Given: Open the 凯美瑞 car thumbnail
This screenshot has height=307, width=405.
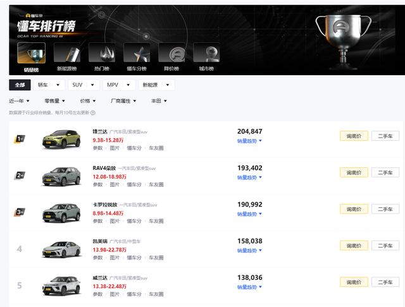Looking at the screenshot, I should (x=61, y=250).
